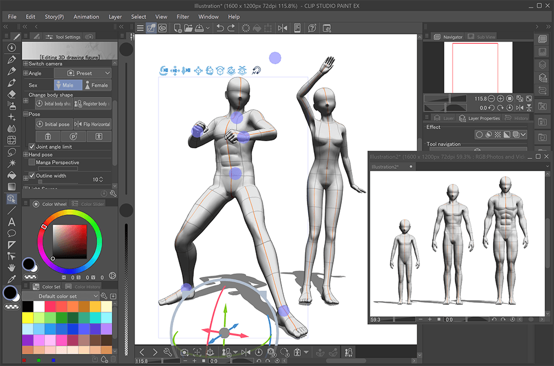Click camera icon on object launcher bar

tap(184, 352)
